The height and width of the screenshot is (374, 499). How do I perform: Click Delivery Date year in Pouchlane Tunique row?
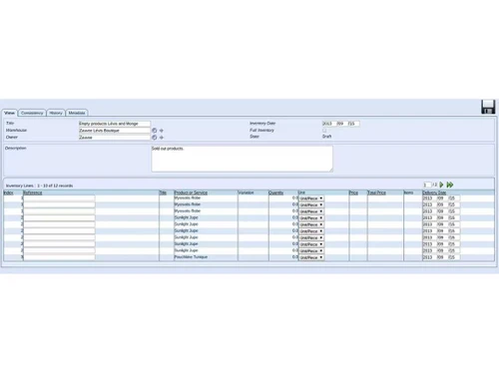coord(428,257)
